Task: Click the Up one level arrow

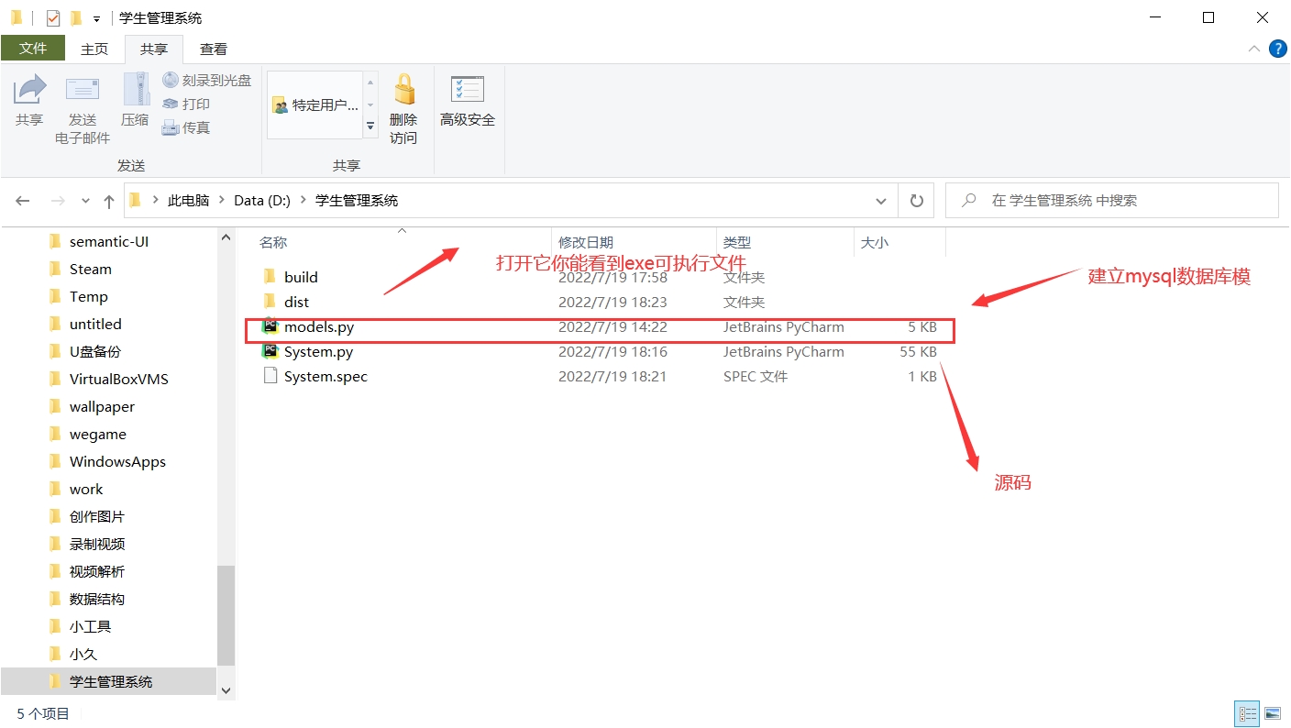Action: tap(109, 201)
